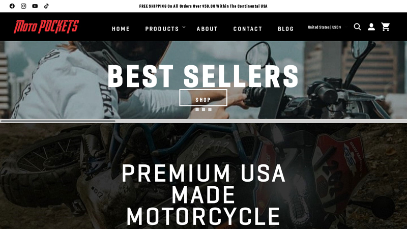
Task: Select the first slideshow dot indicator
Action: click(197, 109)
